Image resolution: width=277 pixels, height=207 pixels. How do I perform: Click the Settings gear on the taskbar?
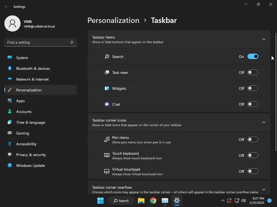[x=177, y=201]
